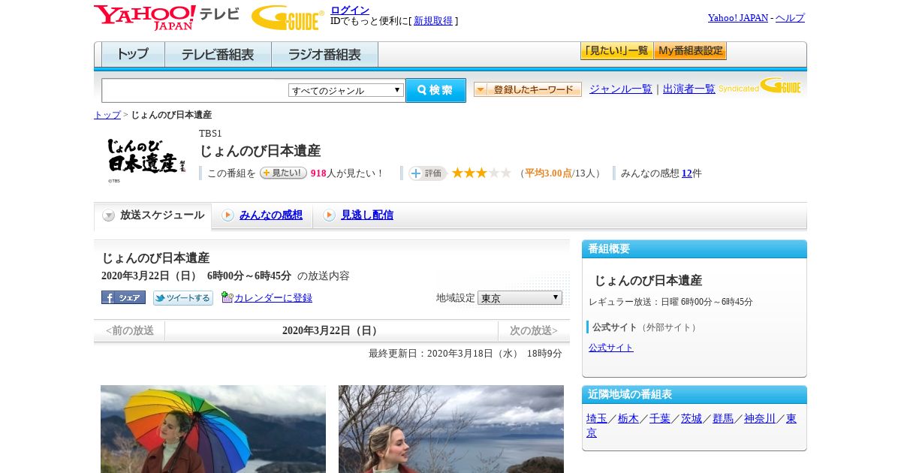Click the ログイン link
Image resolution: width=901 pixels, height=473 pixels.
(350, 10)
